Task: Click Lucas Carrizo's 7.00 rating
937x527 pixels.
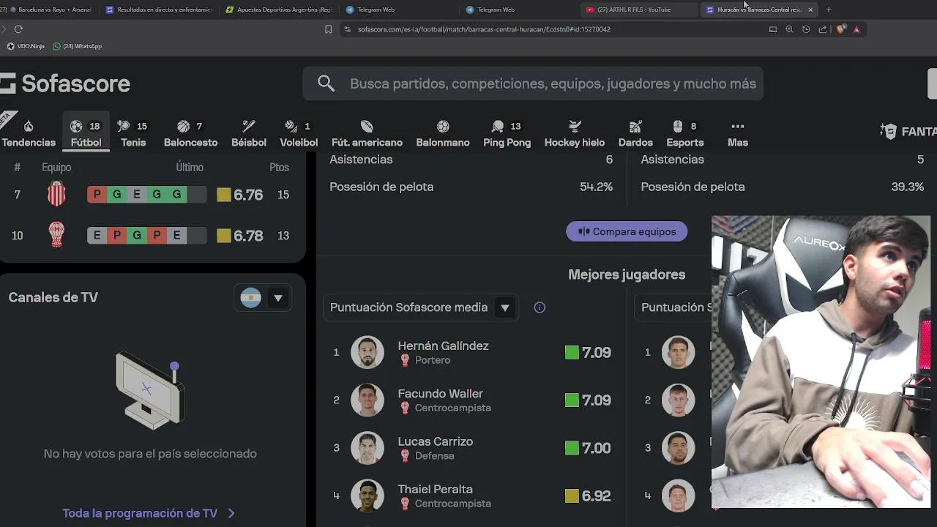Action: [588, 448]
